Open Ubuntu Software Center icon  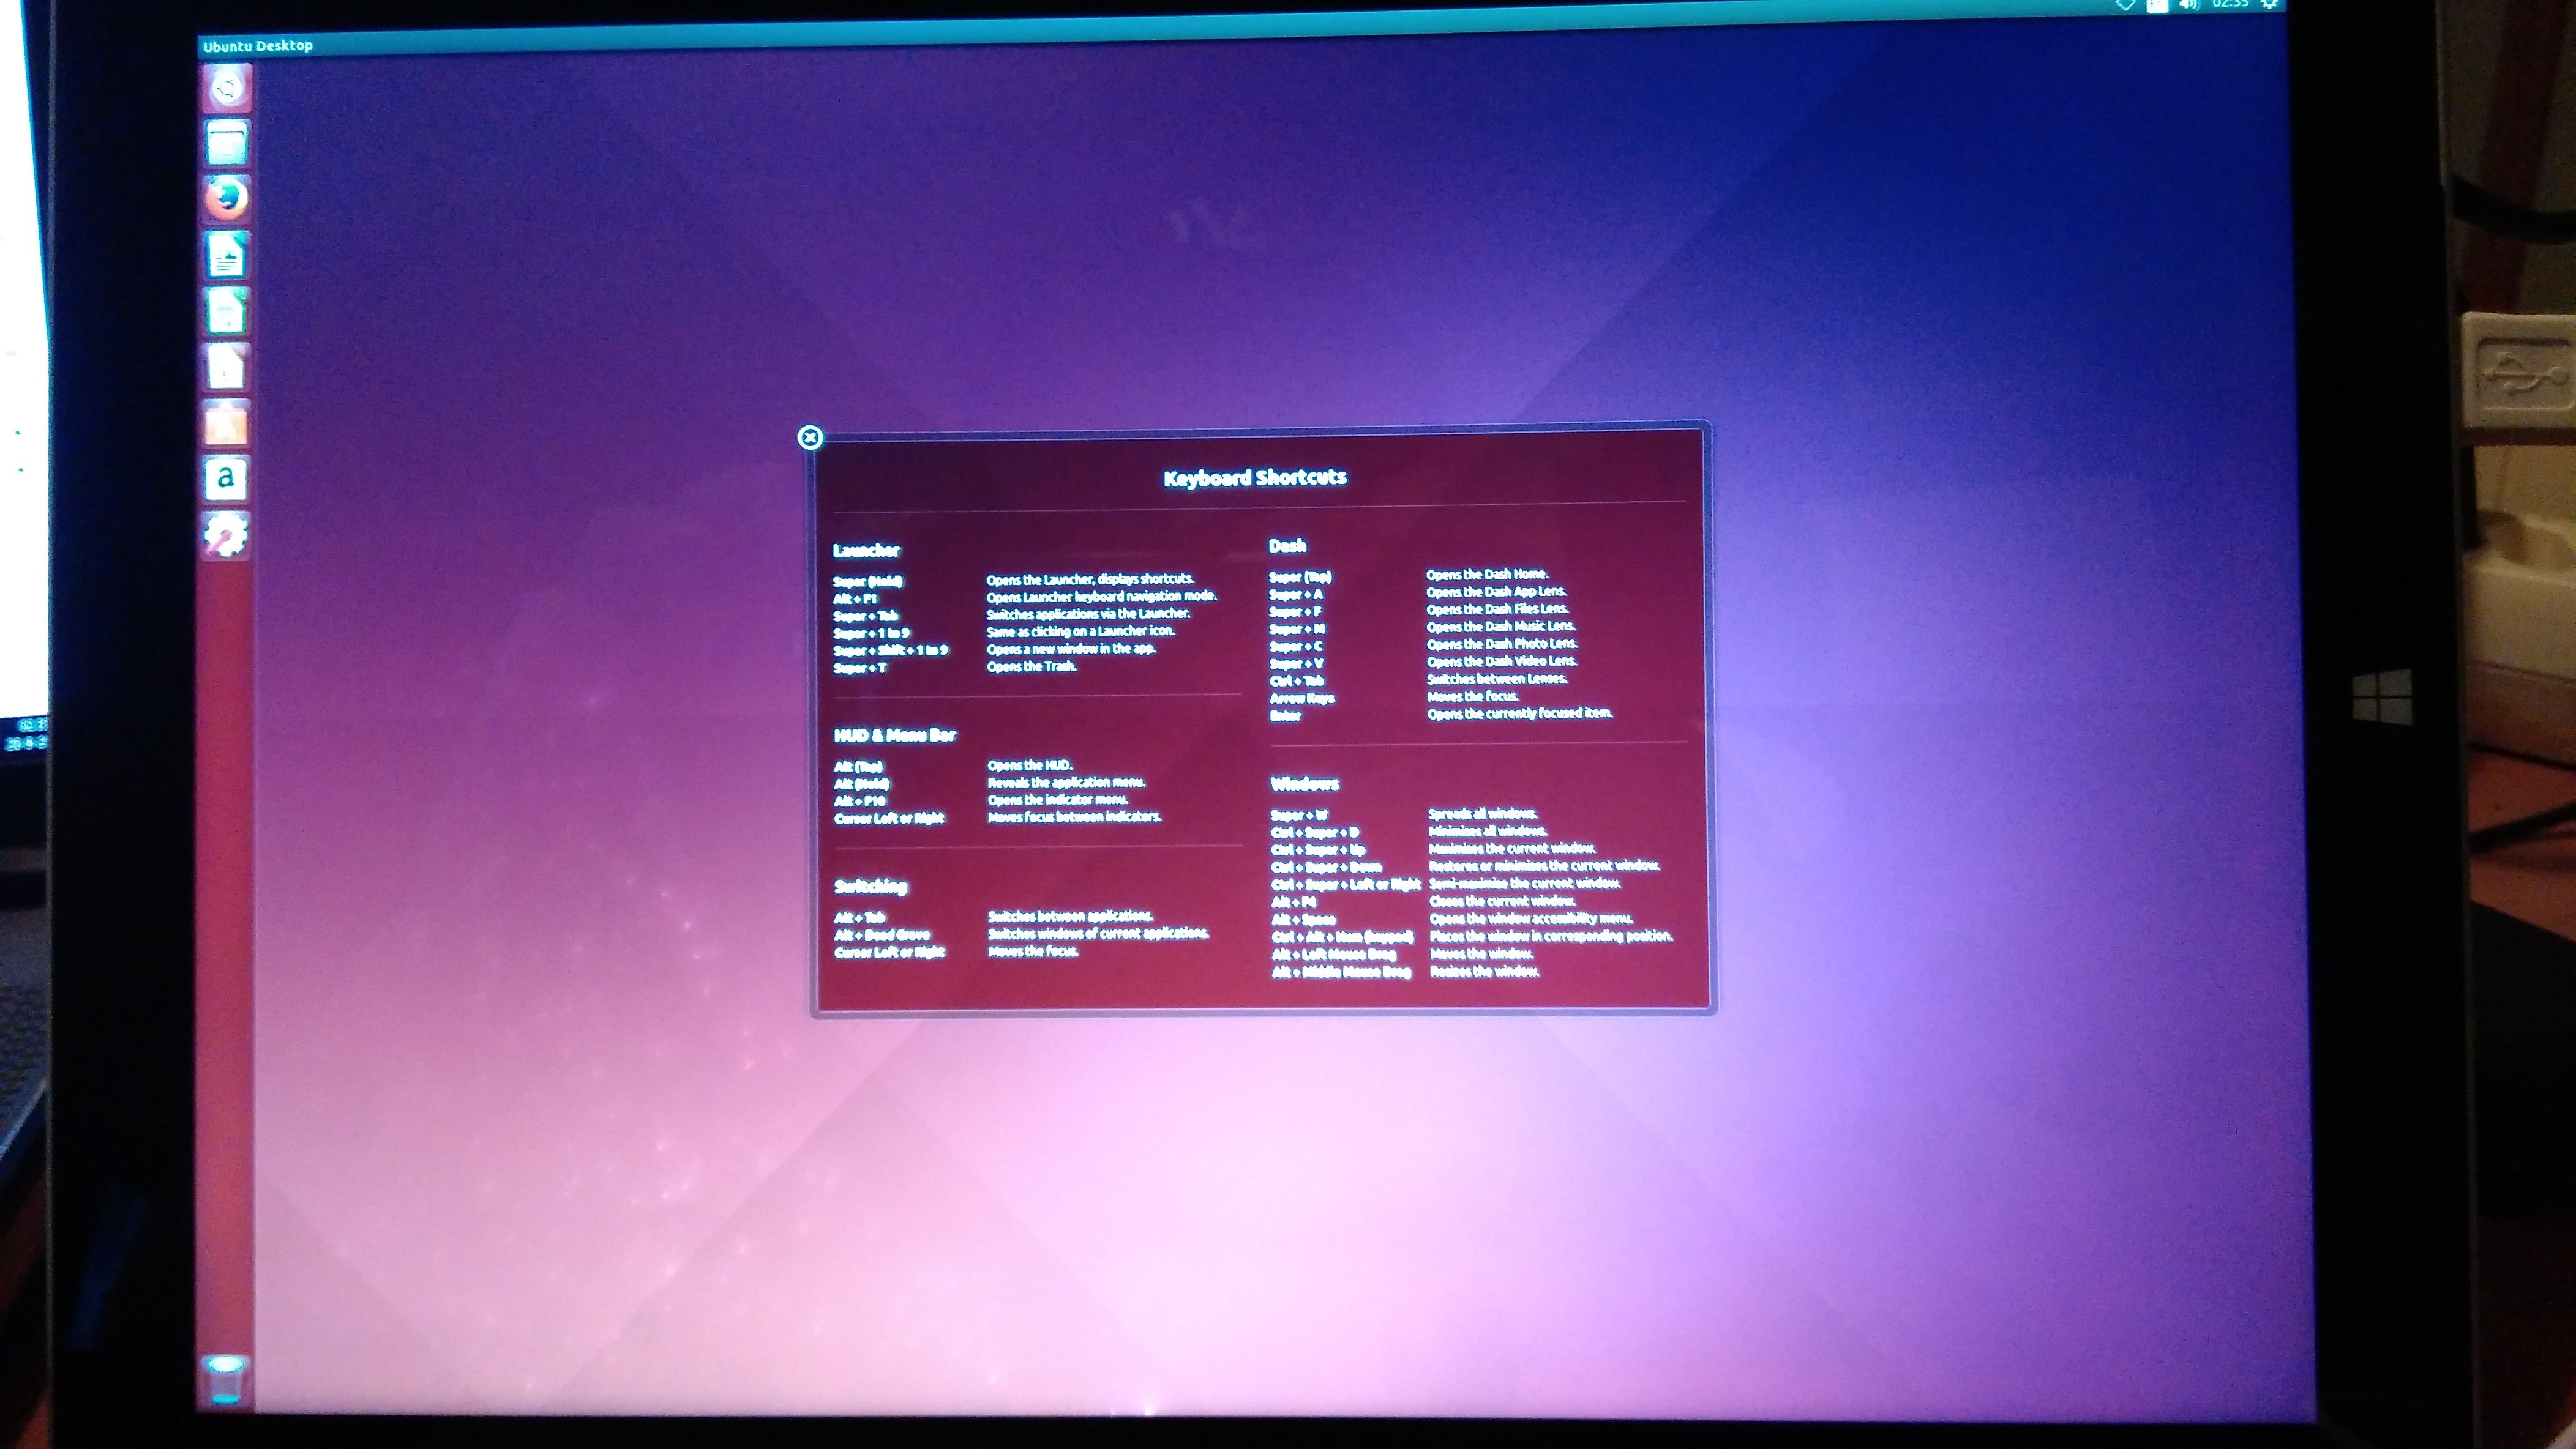point(227,423)
